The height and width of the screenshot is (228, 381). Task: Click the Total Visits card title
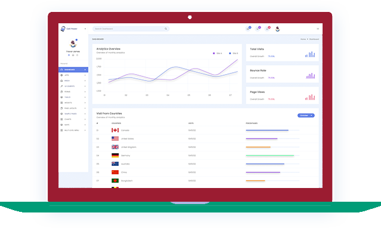[x=257, y=49]
